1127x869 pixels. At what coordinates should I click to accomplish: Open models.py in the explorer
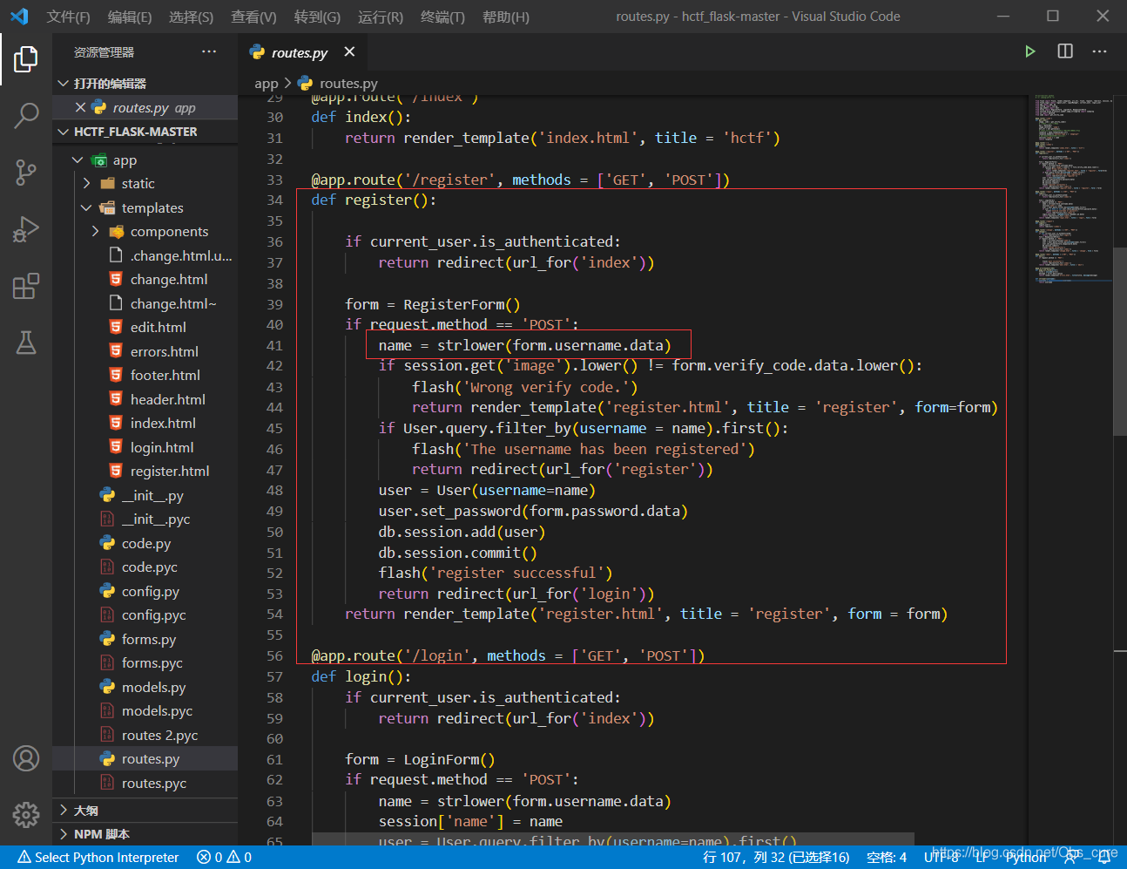(153, 687)
